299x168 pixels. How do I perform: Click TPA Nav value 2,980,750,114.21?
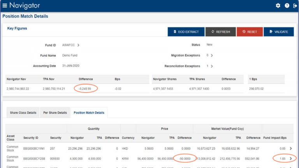(54, 89)
